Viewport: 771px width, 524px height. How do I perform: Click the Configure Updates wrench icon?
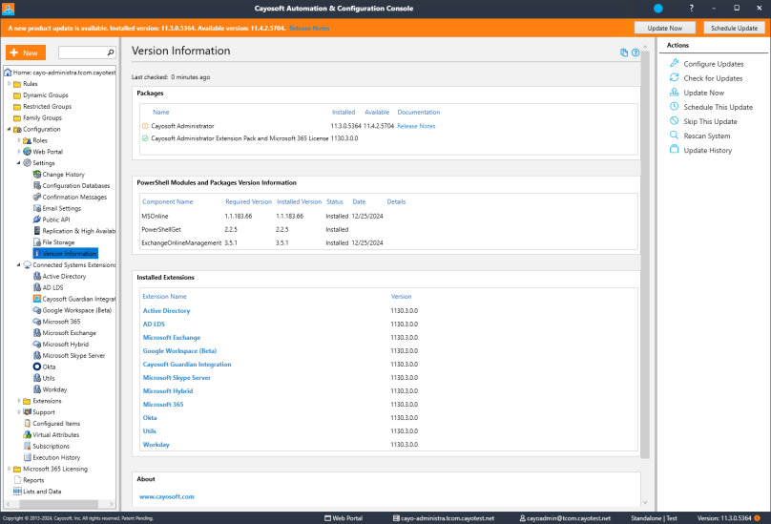(674, 63)
